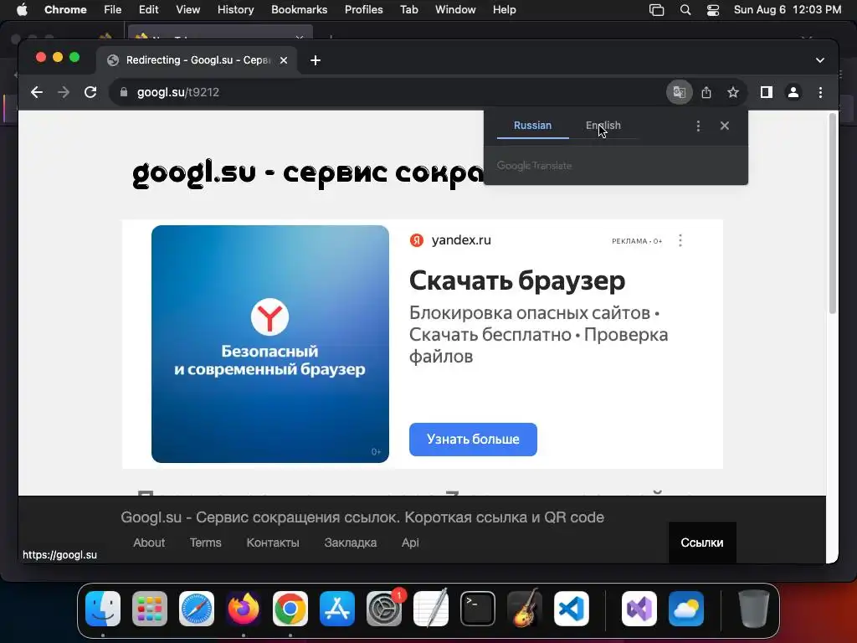Click the page vertical scrollbar

pyautogui.click(x=833, y=213)
